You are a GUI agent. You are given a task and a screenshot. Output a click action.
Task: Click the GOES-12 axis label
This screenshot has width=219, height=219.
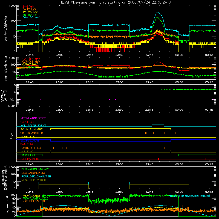click(x=4, y=96)
